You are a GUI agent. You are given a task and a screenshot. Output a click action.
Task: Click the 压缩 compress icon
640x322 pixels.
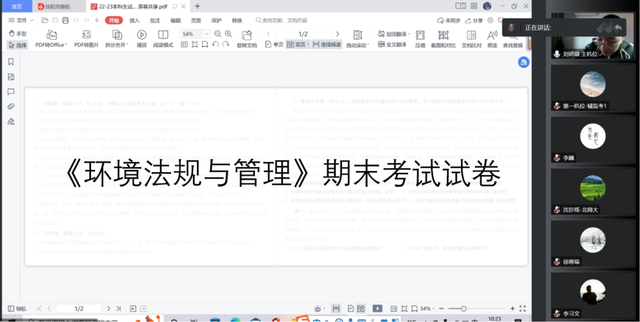click(420, 35)
